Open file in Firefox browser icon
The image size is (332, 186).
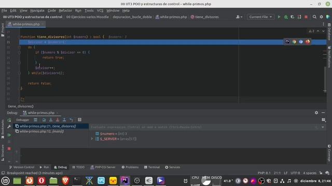click(x=308, y=42)
